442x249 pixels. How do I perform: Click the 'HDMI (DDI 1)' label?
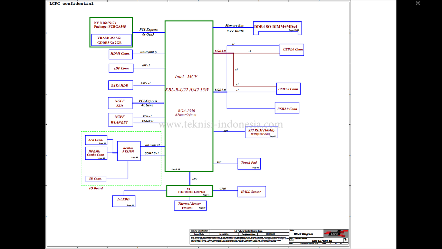point(148,52)
